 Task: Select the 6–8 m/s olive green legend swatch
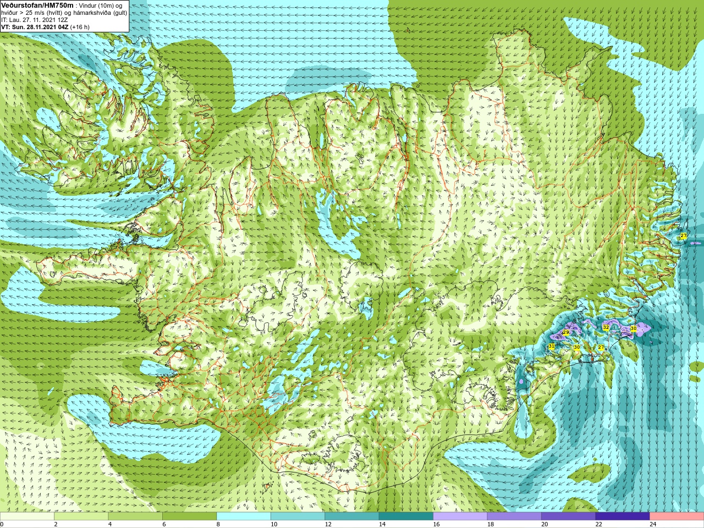pos(189,516)
